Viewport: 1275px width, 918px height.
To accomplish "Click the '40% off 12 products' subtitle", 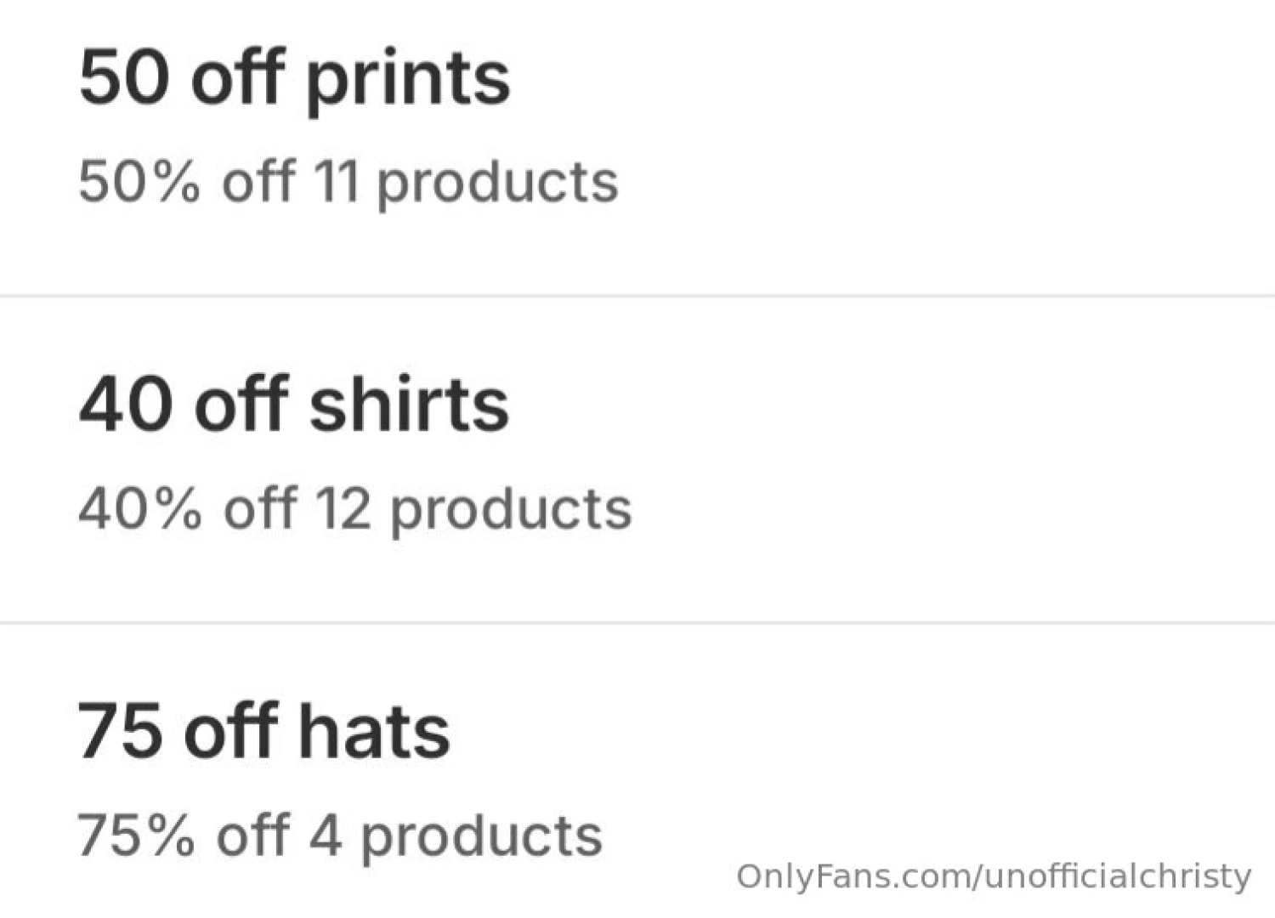I will tap(354, 508).
